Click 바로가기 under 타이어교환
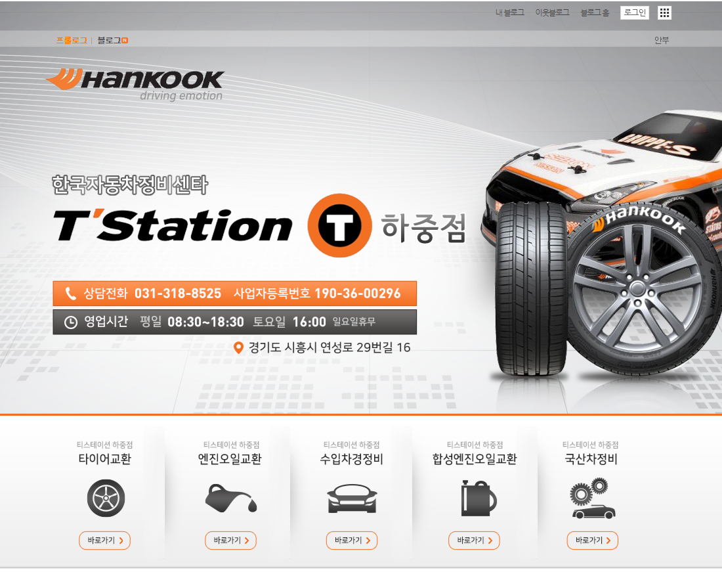 (104, 541)
